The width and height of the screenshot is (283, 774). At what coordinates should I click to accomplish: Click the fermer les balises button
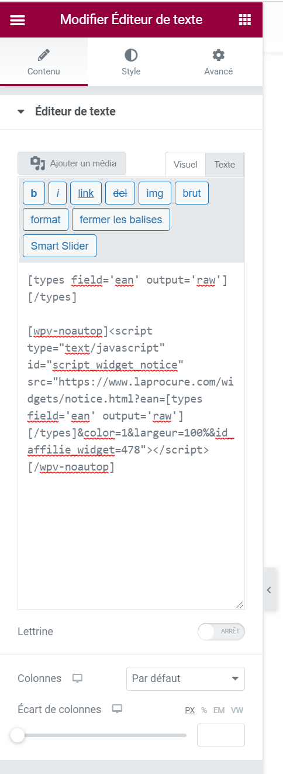pyautogui.click(x=121, y=220)
